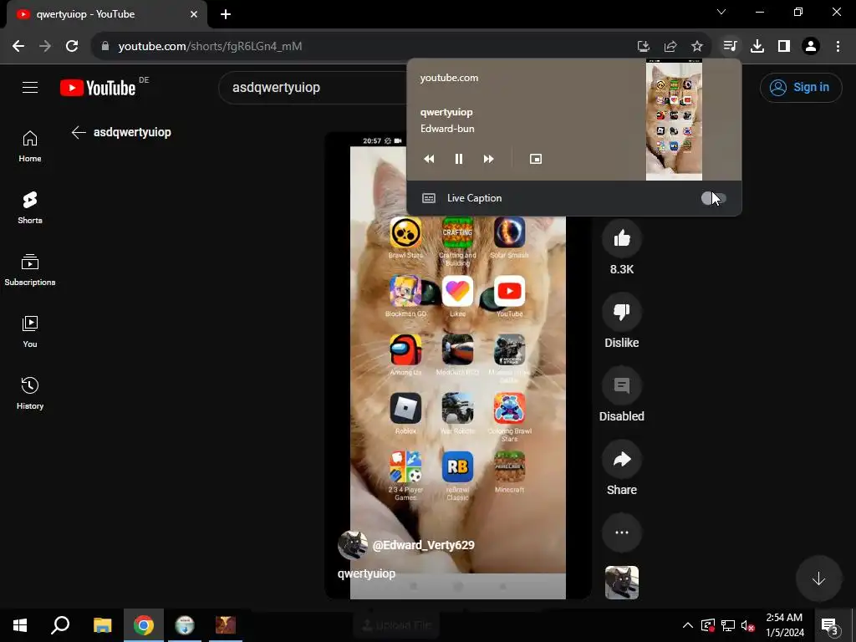Open You in YouTube sidebar

[x=30, y=331]
